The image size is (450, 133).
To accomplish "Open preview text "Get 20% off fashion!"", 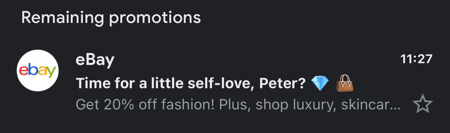I will 145,105.
